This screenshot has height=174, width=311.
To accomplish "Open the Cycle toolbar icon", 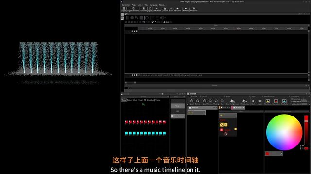I will [x=150, y=9].
